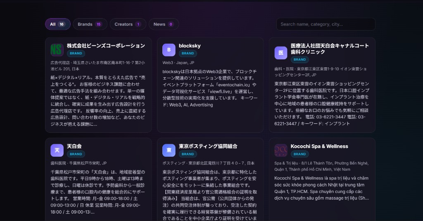
Task: Open the 医療法人社団天白会キャナルコート歯科クリニック title
Action: pyautogui.click(x=330, y=49)
